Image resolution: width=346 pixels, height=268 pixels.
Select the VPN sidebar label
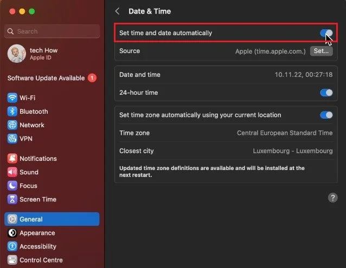tap(26, 139)
